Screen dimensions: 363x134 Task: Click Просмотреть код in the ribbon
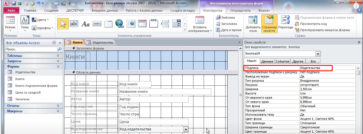[311, 24]
